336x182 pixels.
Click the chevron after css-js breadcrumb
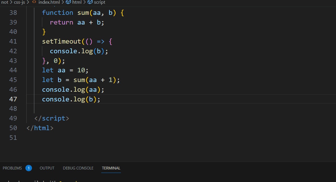tap(28, 2)
